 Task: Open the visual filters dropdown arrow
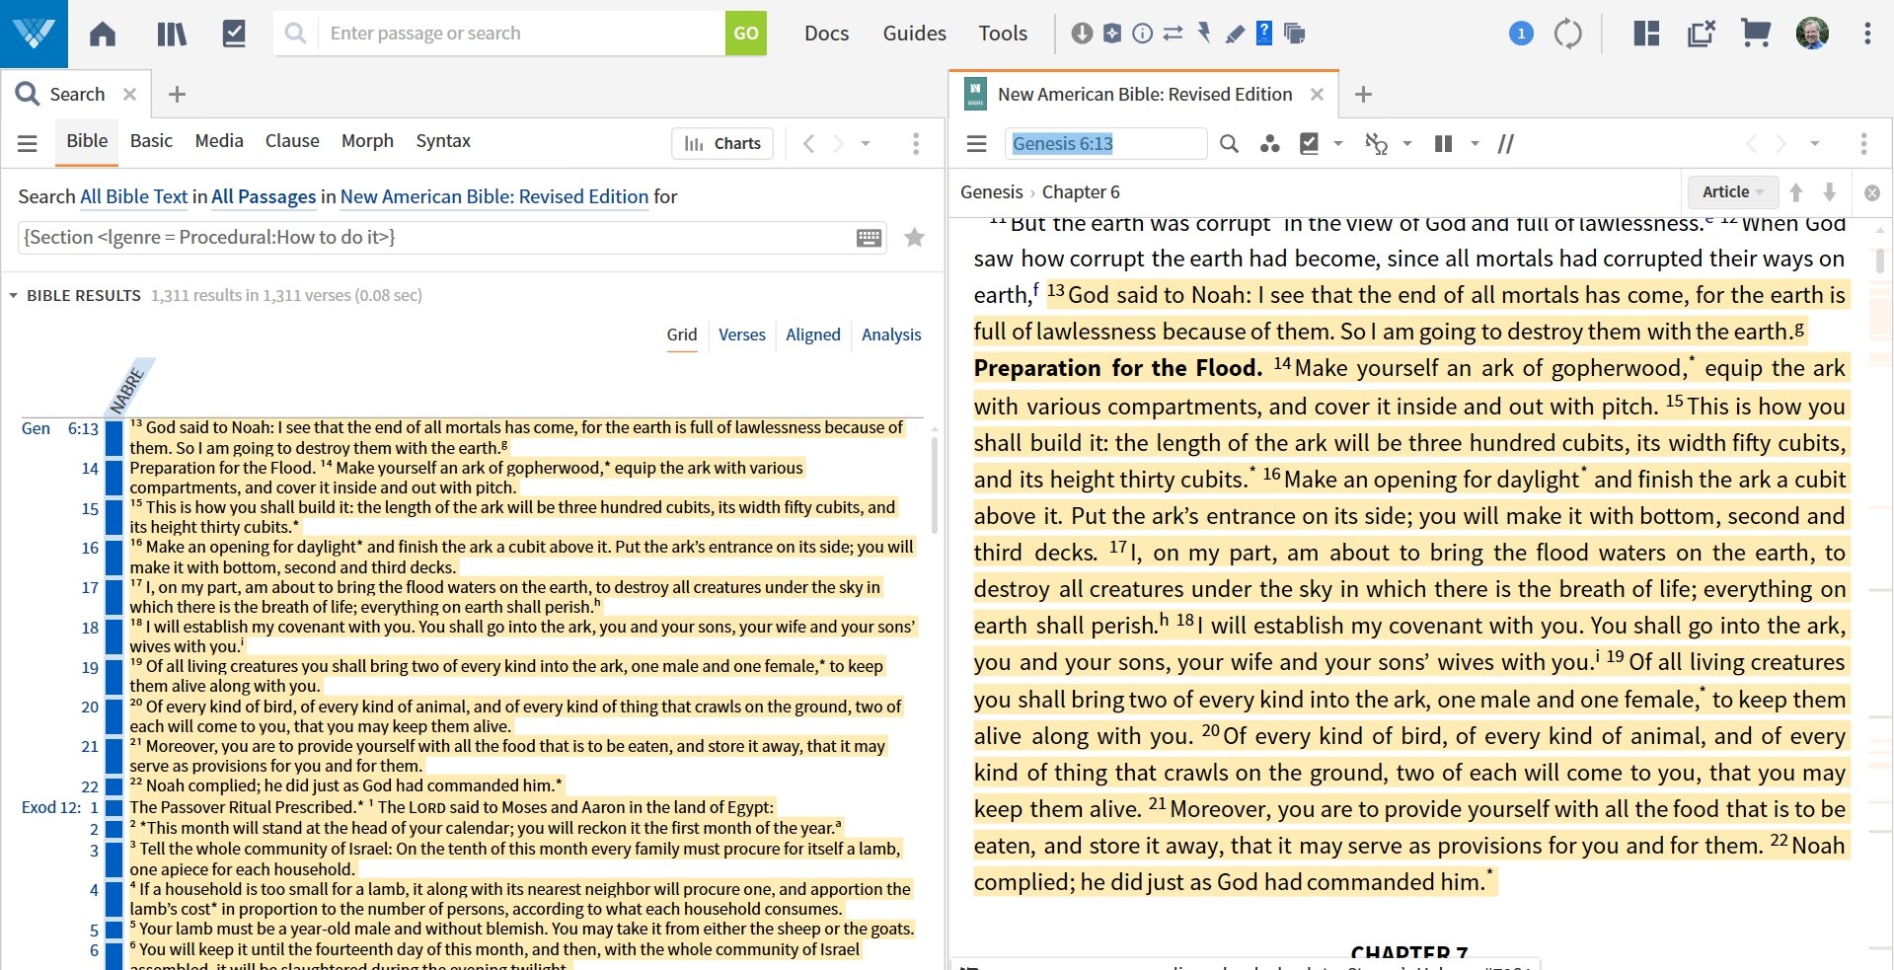click(x=1407, y=144)
